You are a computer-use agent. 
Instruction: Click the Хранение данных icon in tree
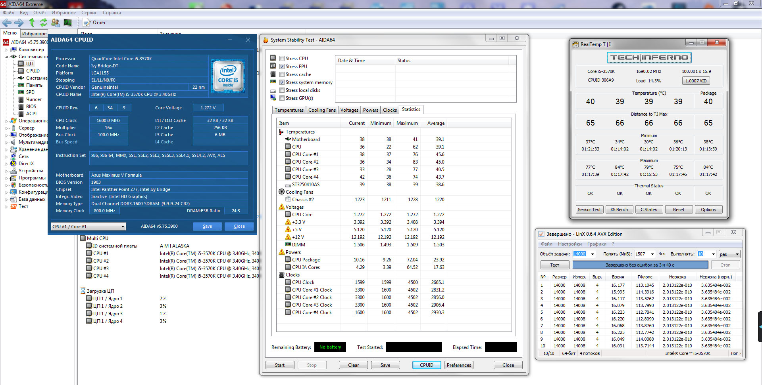[13, 149]
